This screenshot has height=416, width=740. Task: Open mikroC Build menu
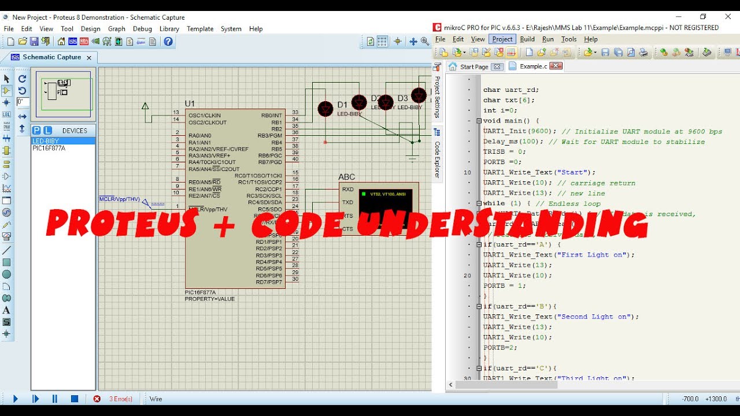[527, 39]
